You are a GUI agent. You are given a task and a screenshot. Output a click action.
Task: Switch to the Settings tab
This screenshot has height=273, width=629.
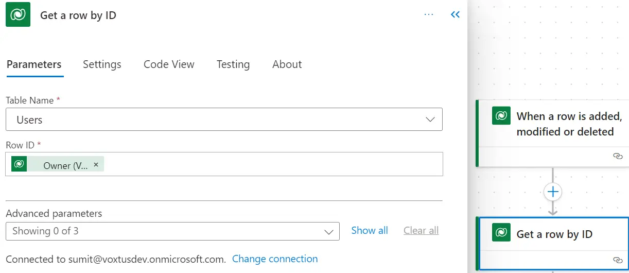(102, 64)
